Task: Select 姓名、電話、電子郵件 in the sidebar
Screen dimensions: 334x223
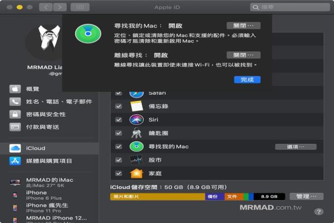Action: coord(50,101)
